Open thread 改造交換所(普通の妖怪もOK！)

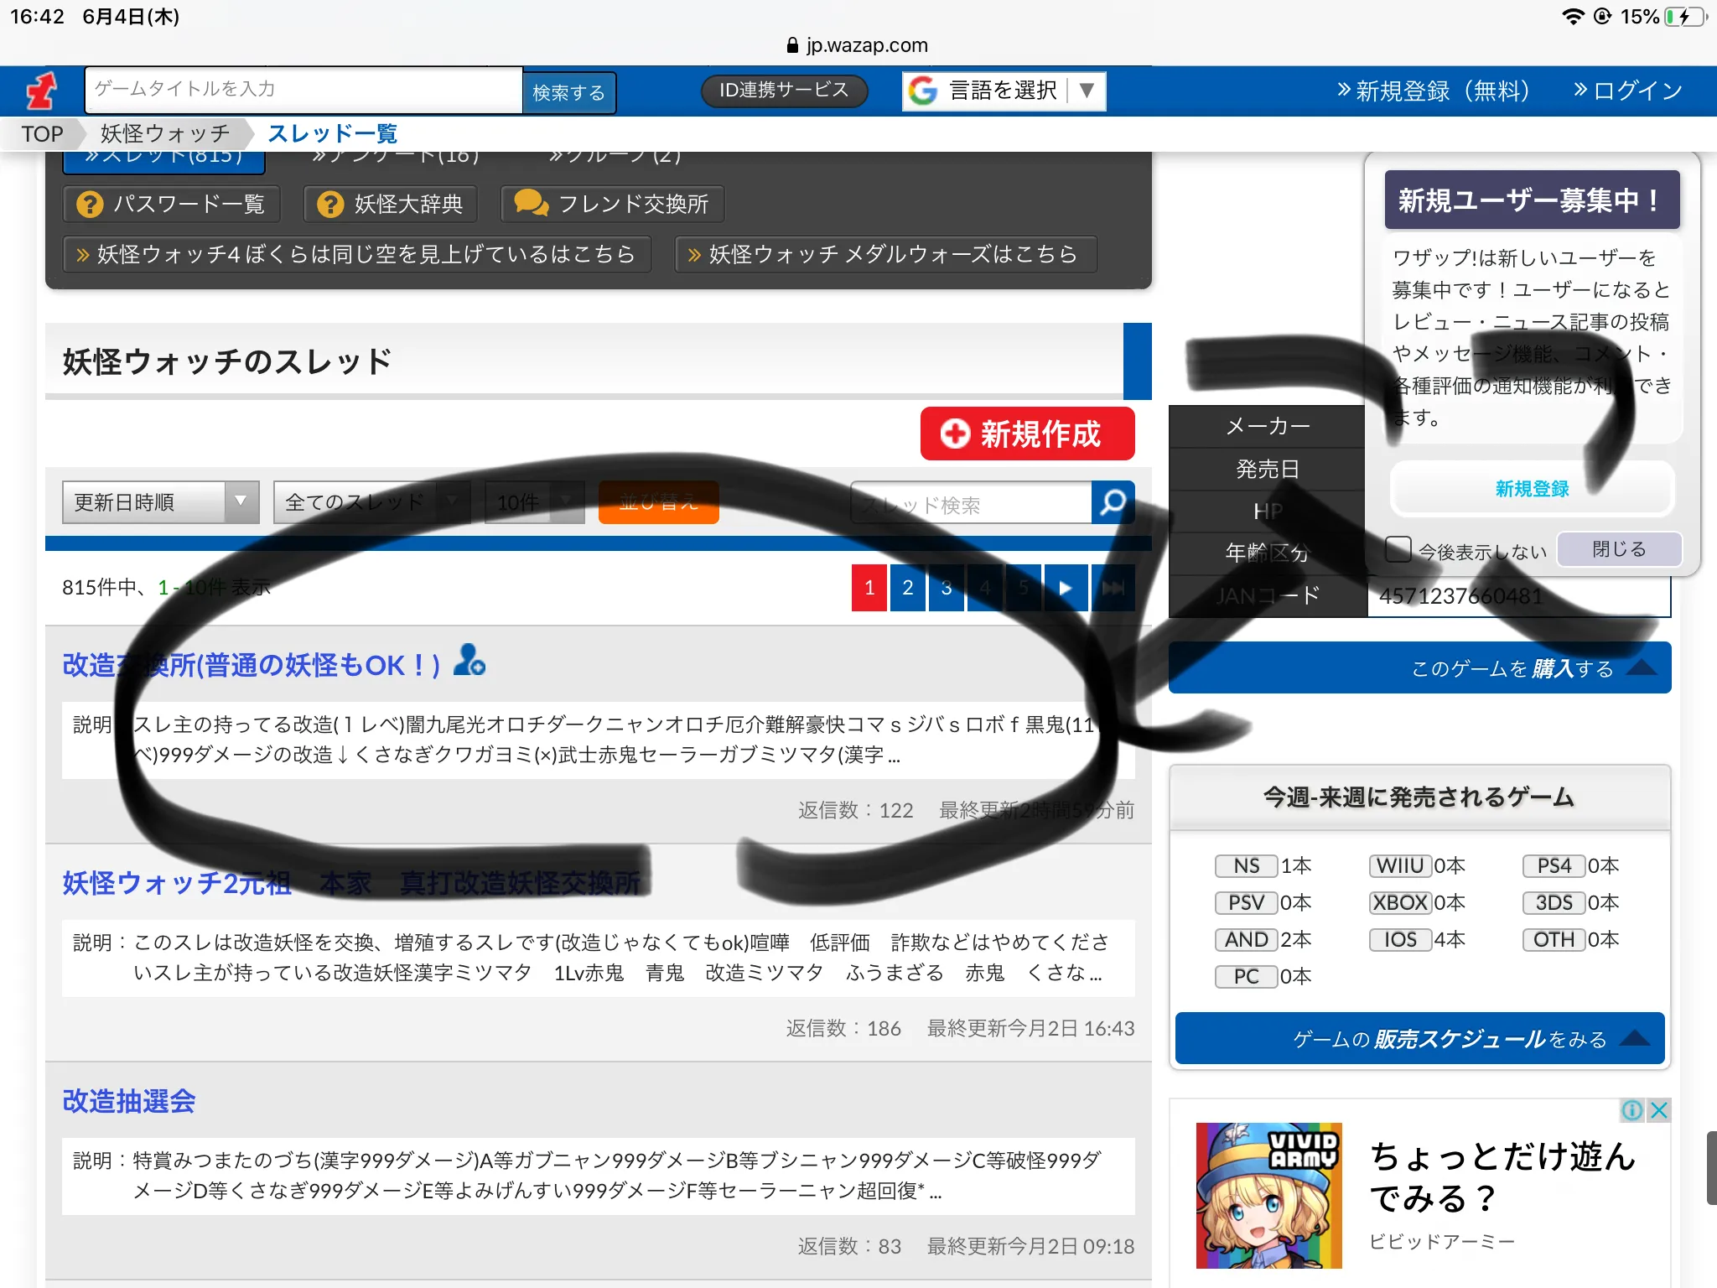point(252,665)
